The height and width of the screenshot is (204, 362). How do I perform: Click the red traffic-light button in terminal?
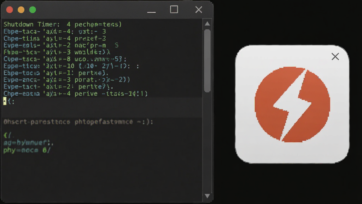coord(10,10)
